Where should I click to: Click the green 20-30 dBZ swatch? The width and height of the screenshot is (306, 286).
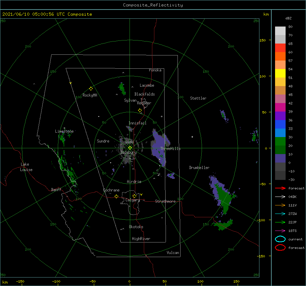pyautogui.click(x=280, y=141)
